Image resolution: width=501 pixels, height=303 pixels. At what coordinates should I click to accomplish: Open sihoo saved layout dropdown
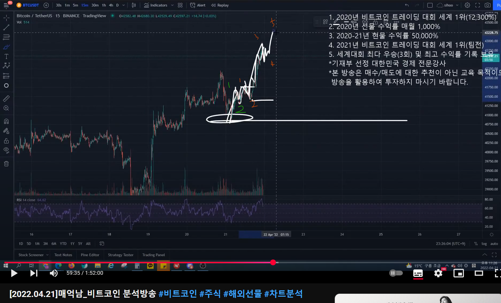[x=448, y=5]
